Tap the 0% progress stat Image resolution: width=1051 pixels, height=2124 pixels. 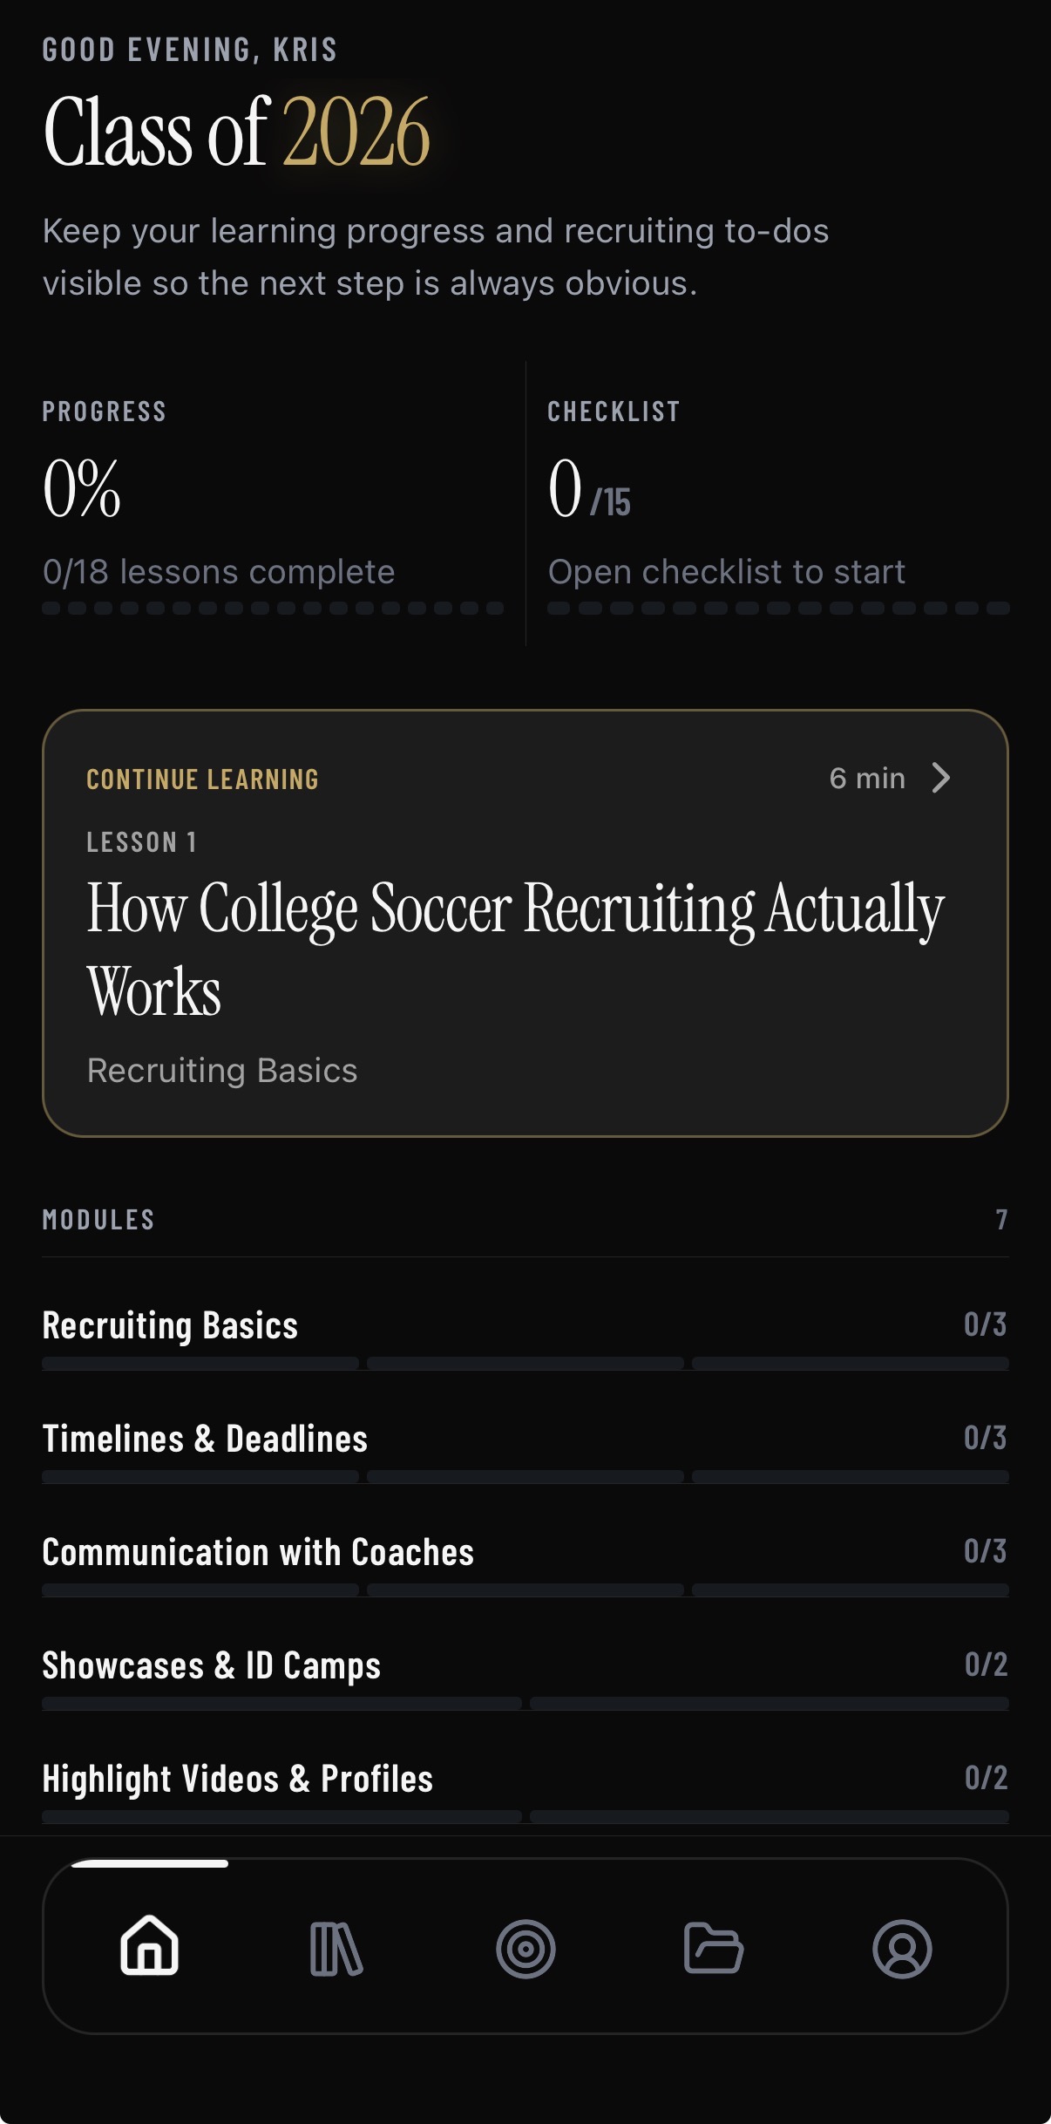(x=82, y=489)
